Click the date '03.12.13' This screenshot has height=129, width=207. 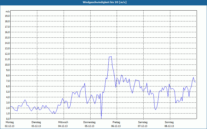pos(36,126)
